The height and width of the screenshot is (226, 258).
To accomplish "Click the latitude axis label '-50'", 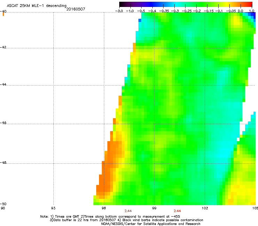I will click(3, 204).
